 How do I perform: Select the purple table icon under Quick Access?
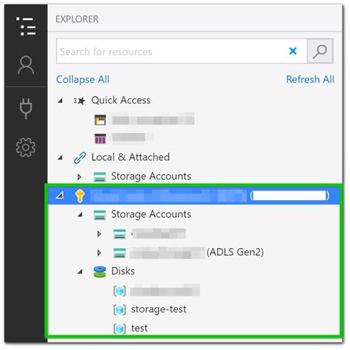coord(100,139)
